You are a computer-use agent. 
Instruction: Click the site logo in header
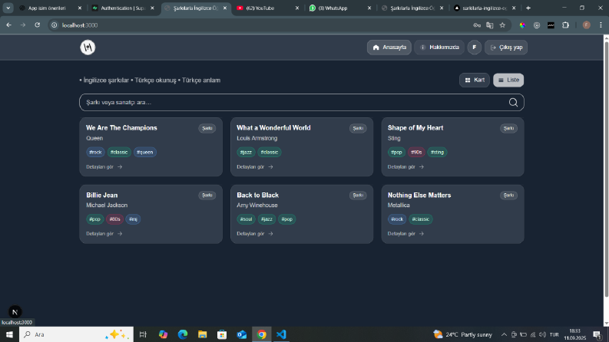(88, 48)
